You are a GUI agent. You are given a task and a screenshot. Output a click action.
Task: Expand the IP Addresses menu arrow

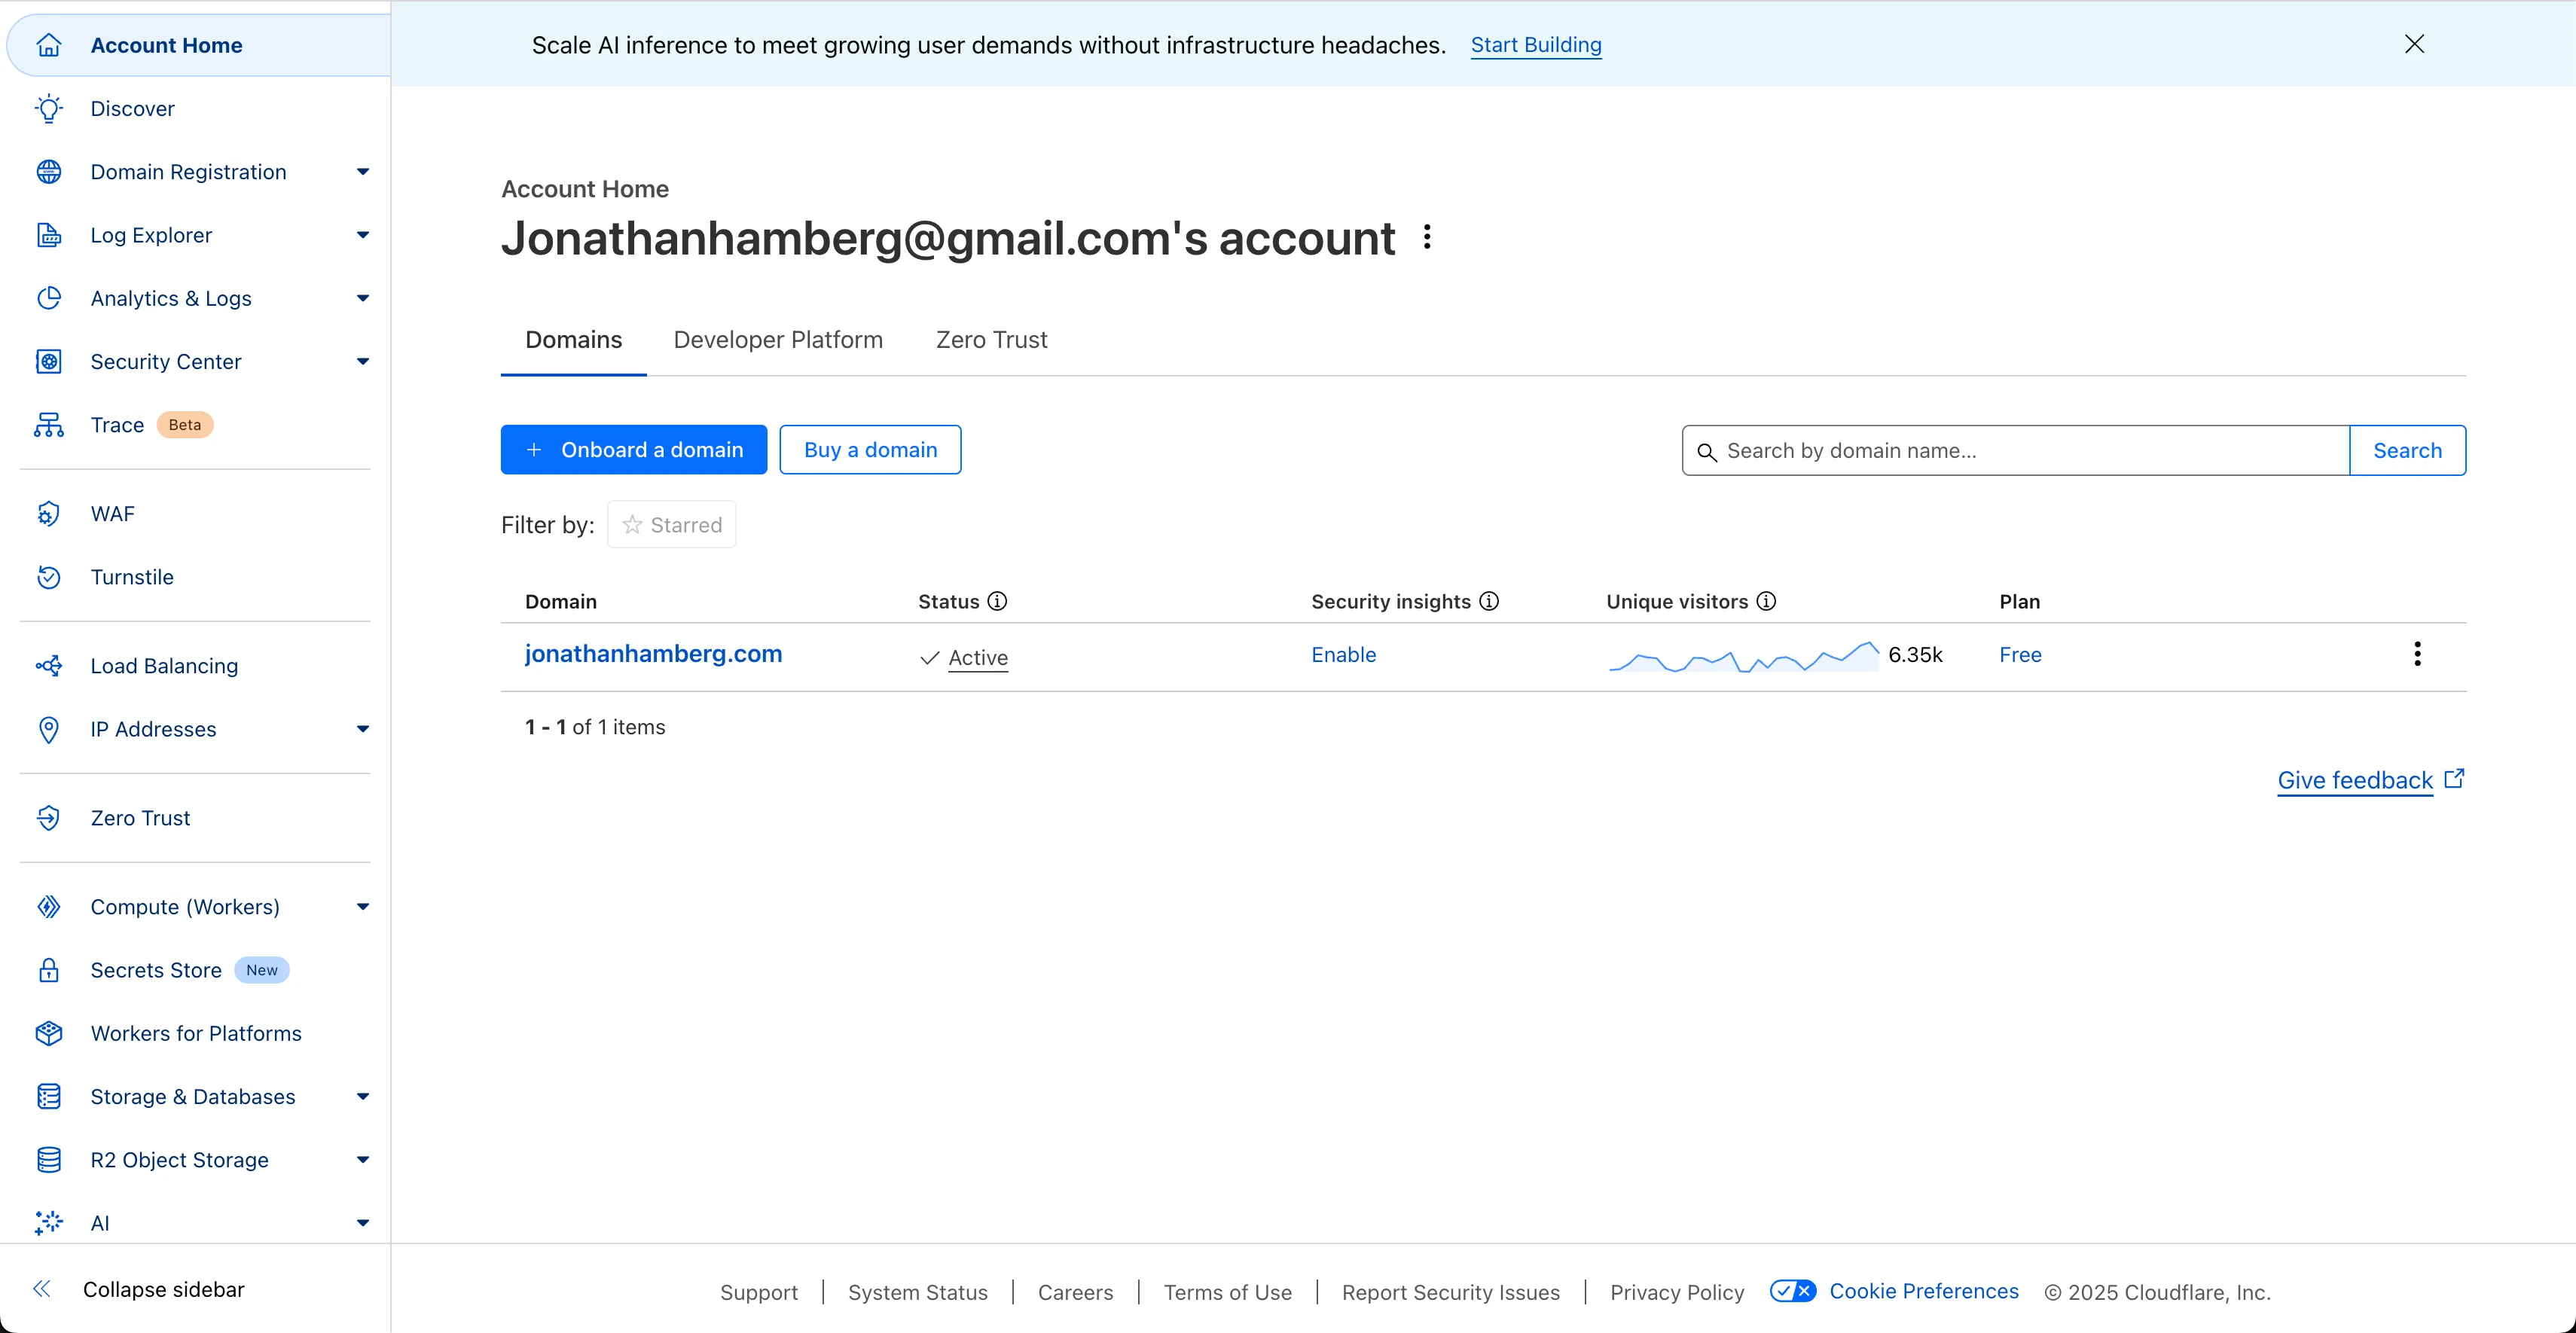tap(363, 729)
